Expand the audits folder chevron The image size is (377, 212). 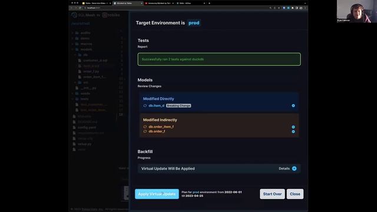72,33
